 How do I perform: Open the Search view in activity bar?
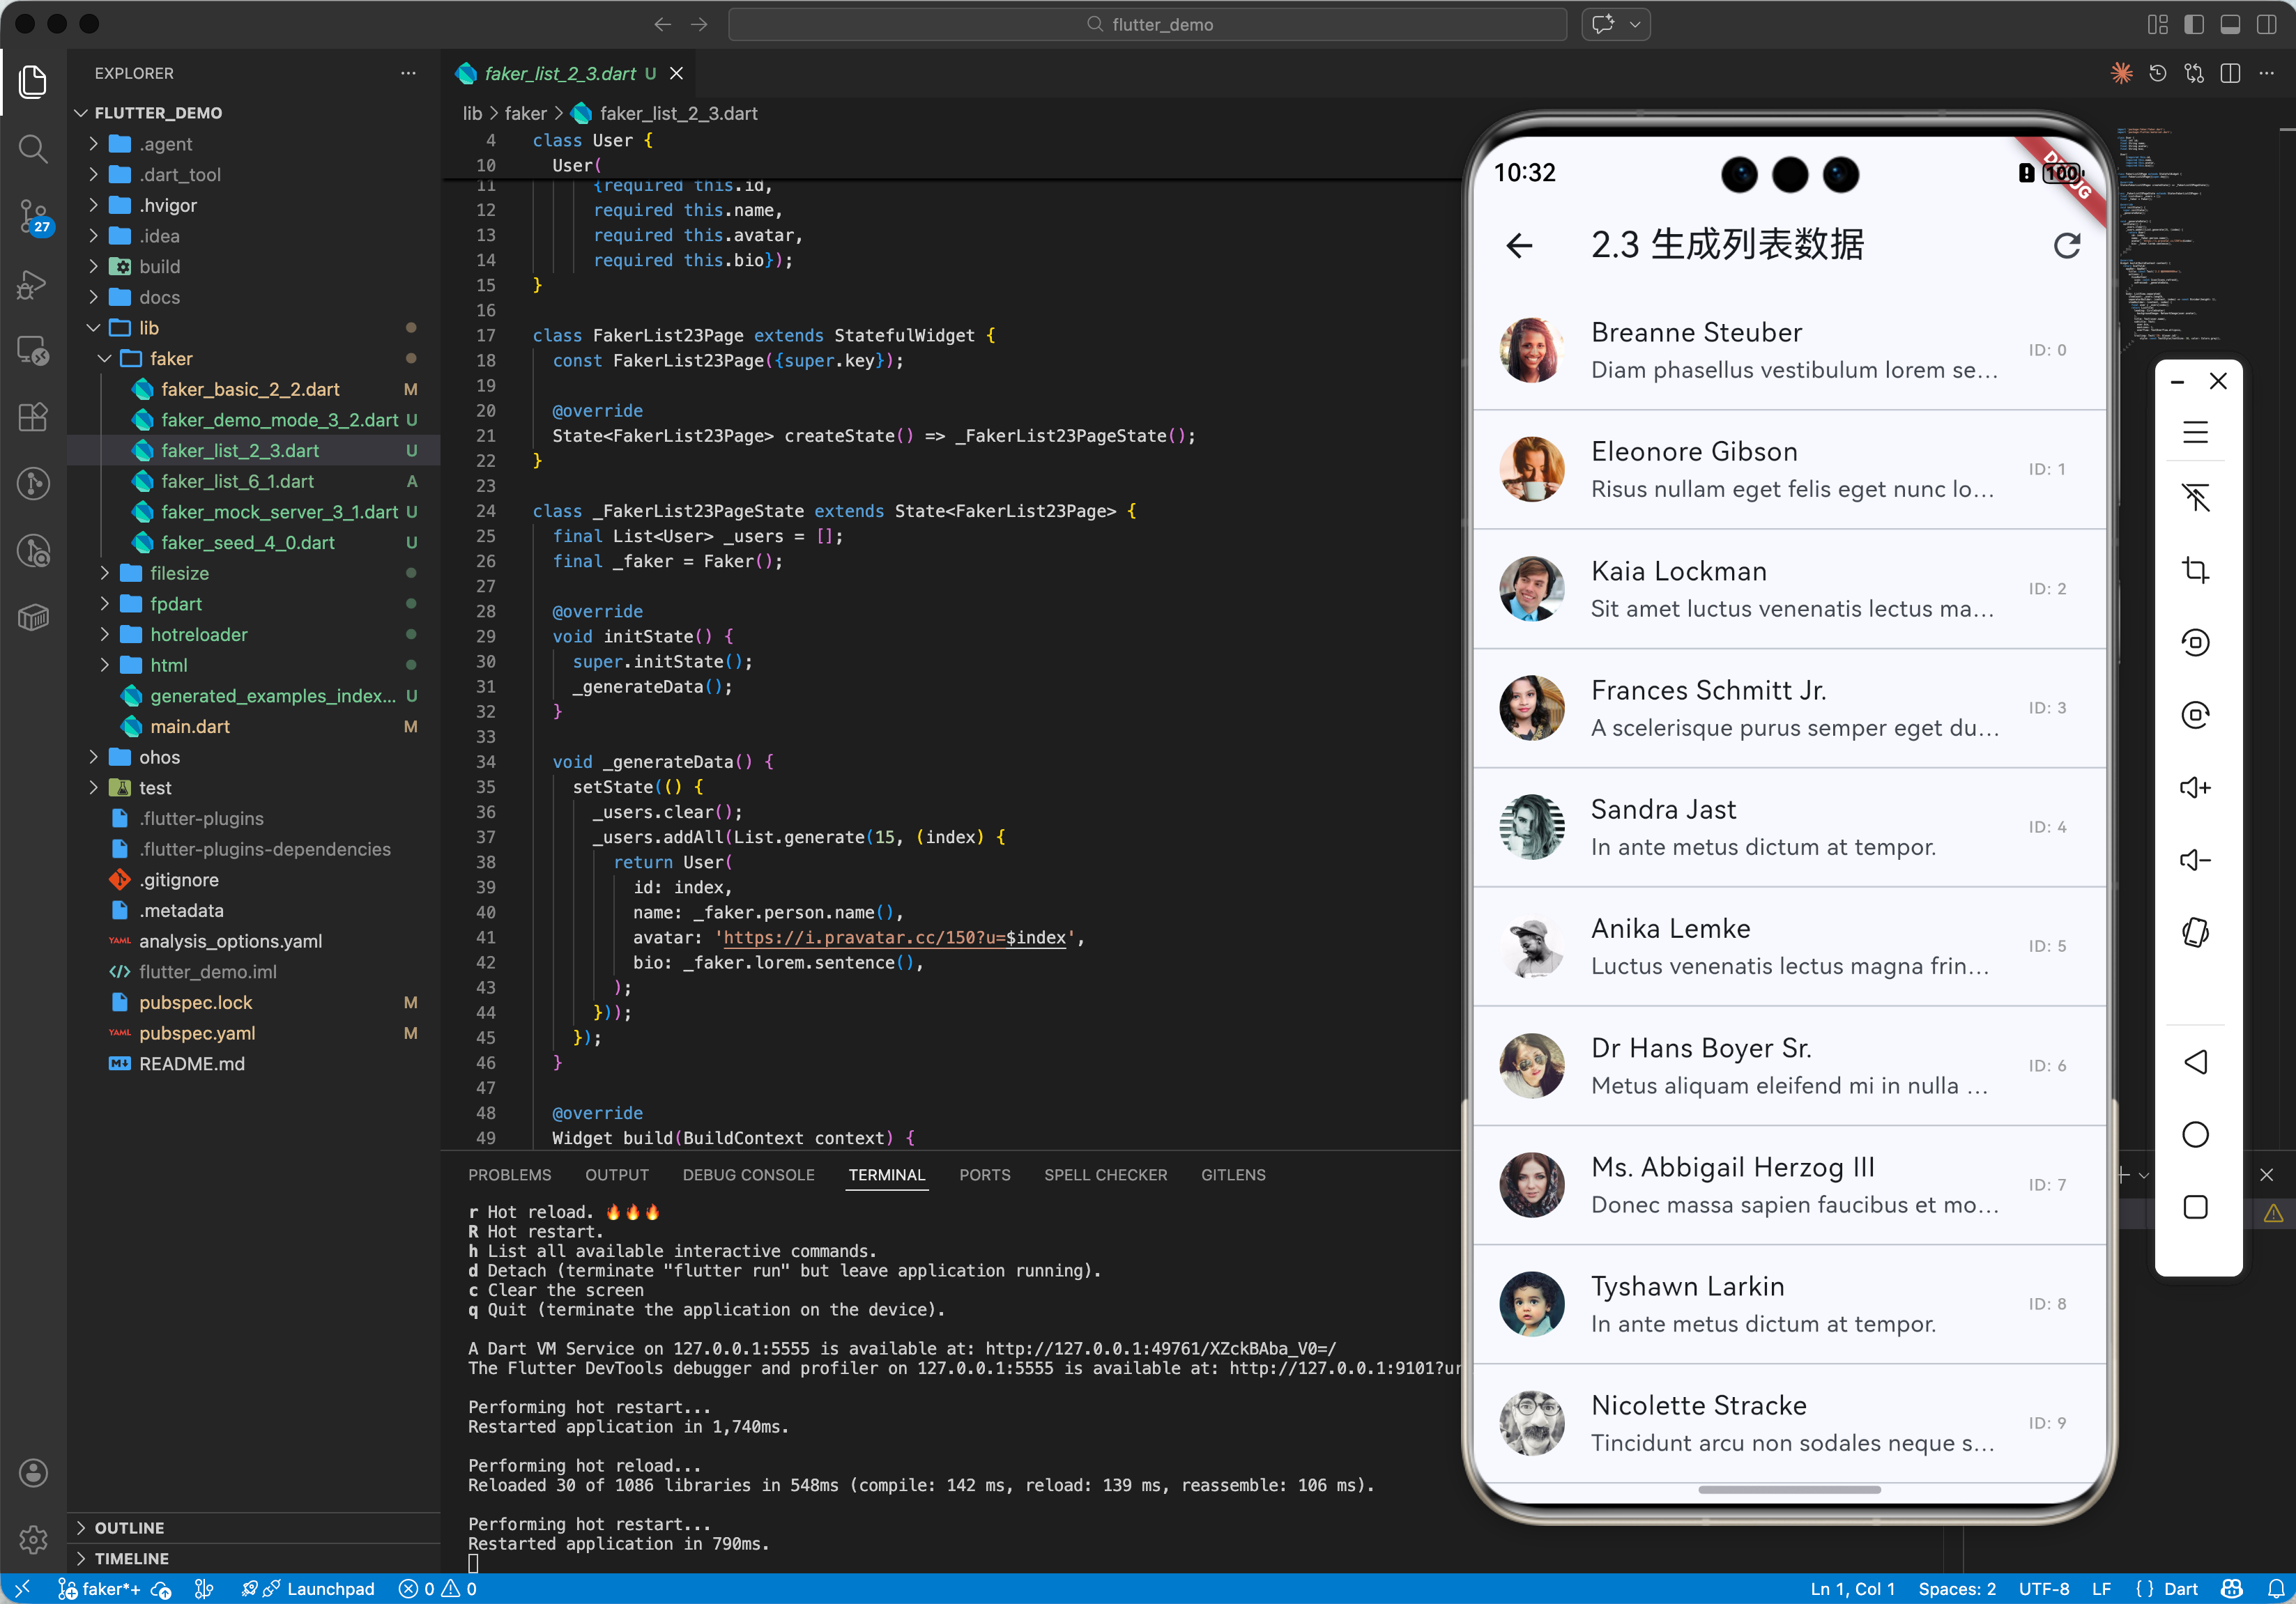[x=33, y=149]
